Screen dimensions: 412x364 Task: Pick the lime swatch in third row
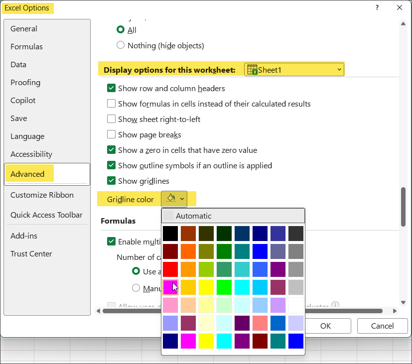[x=206, y=269]
